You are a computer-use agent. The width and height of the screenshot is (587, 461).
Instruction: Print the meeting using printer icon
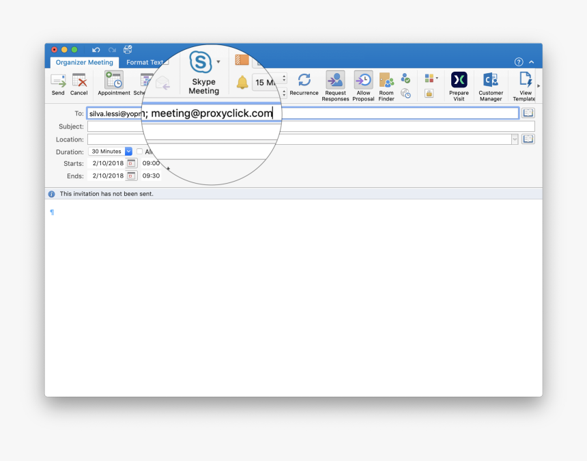[x=128, y=49]
